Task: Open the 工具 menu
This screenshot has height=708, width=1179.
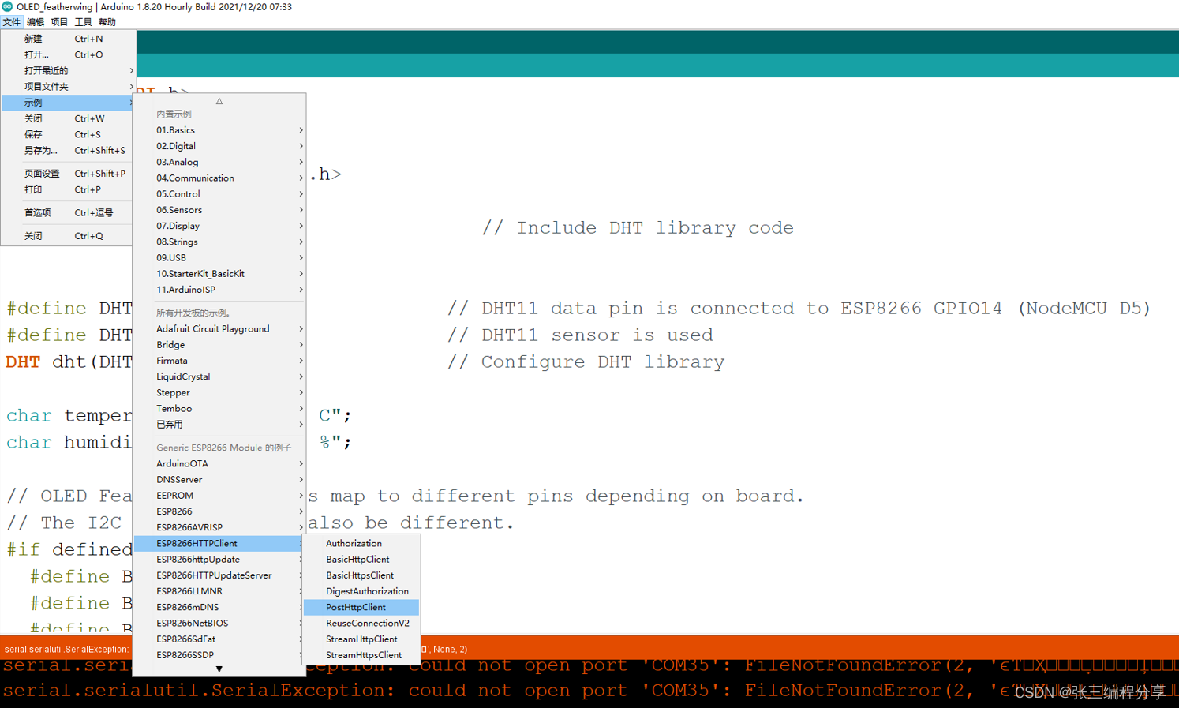Action: click(83, 22)
